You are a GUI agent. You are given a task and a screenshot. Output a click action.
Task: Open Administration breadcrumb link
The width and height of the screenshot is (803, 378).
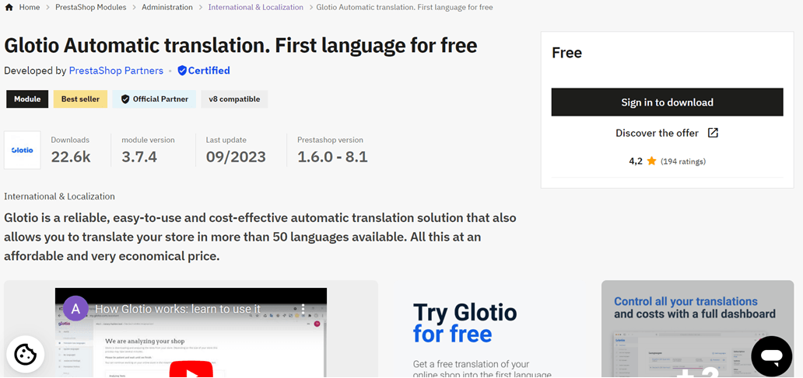coord(167,7)
